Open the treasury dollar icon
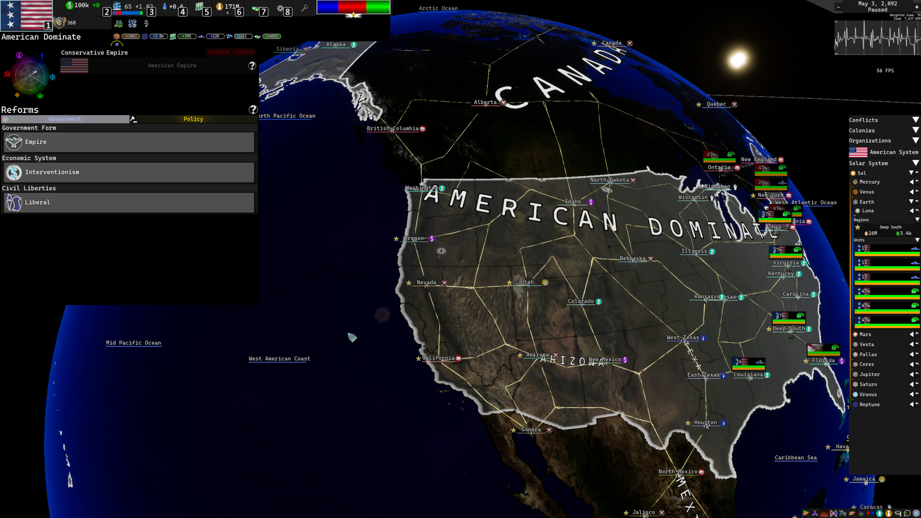Viewport: 921px width, 518px height. 70,6
